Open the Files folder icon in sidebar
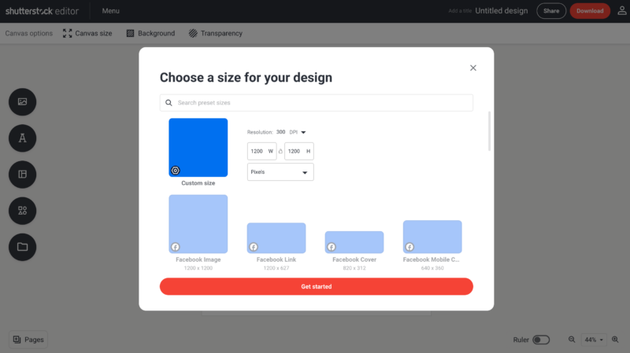630x353 pixels. coord(22,247)
